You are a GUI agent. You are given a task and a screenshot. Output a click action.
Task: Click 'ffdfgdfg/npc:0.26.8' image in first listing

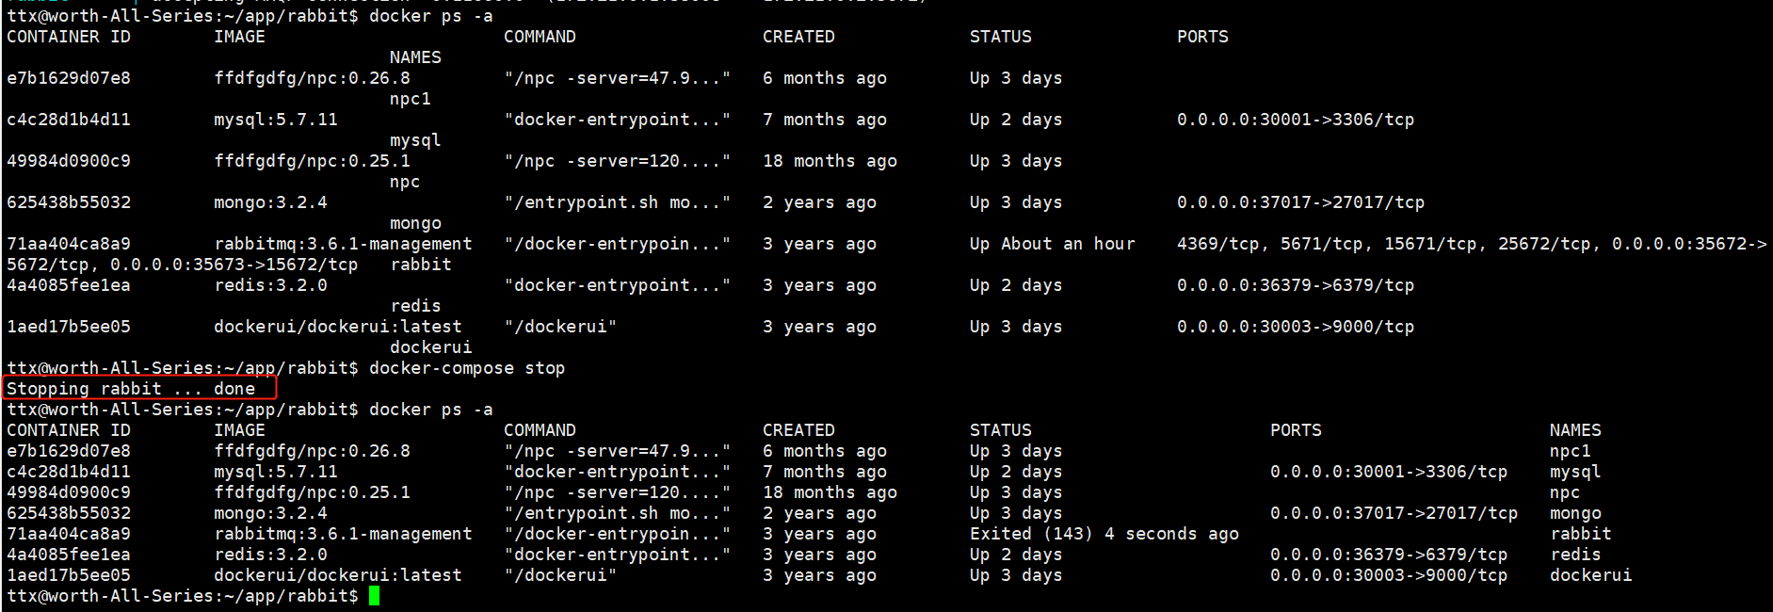[x=312, y=78]
